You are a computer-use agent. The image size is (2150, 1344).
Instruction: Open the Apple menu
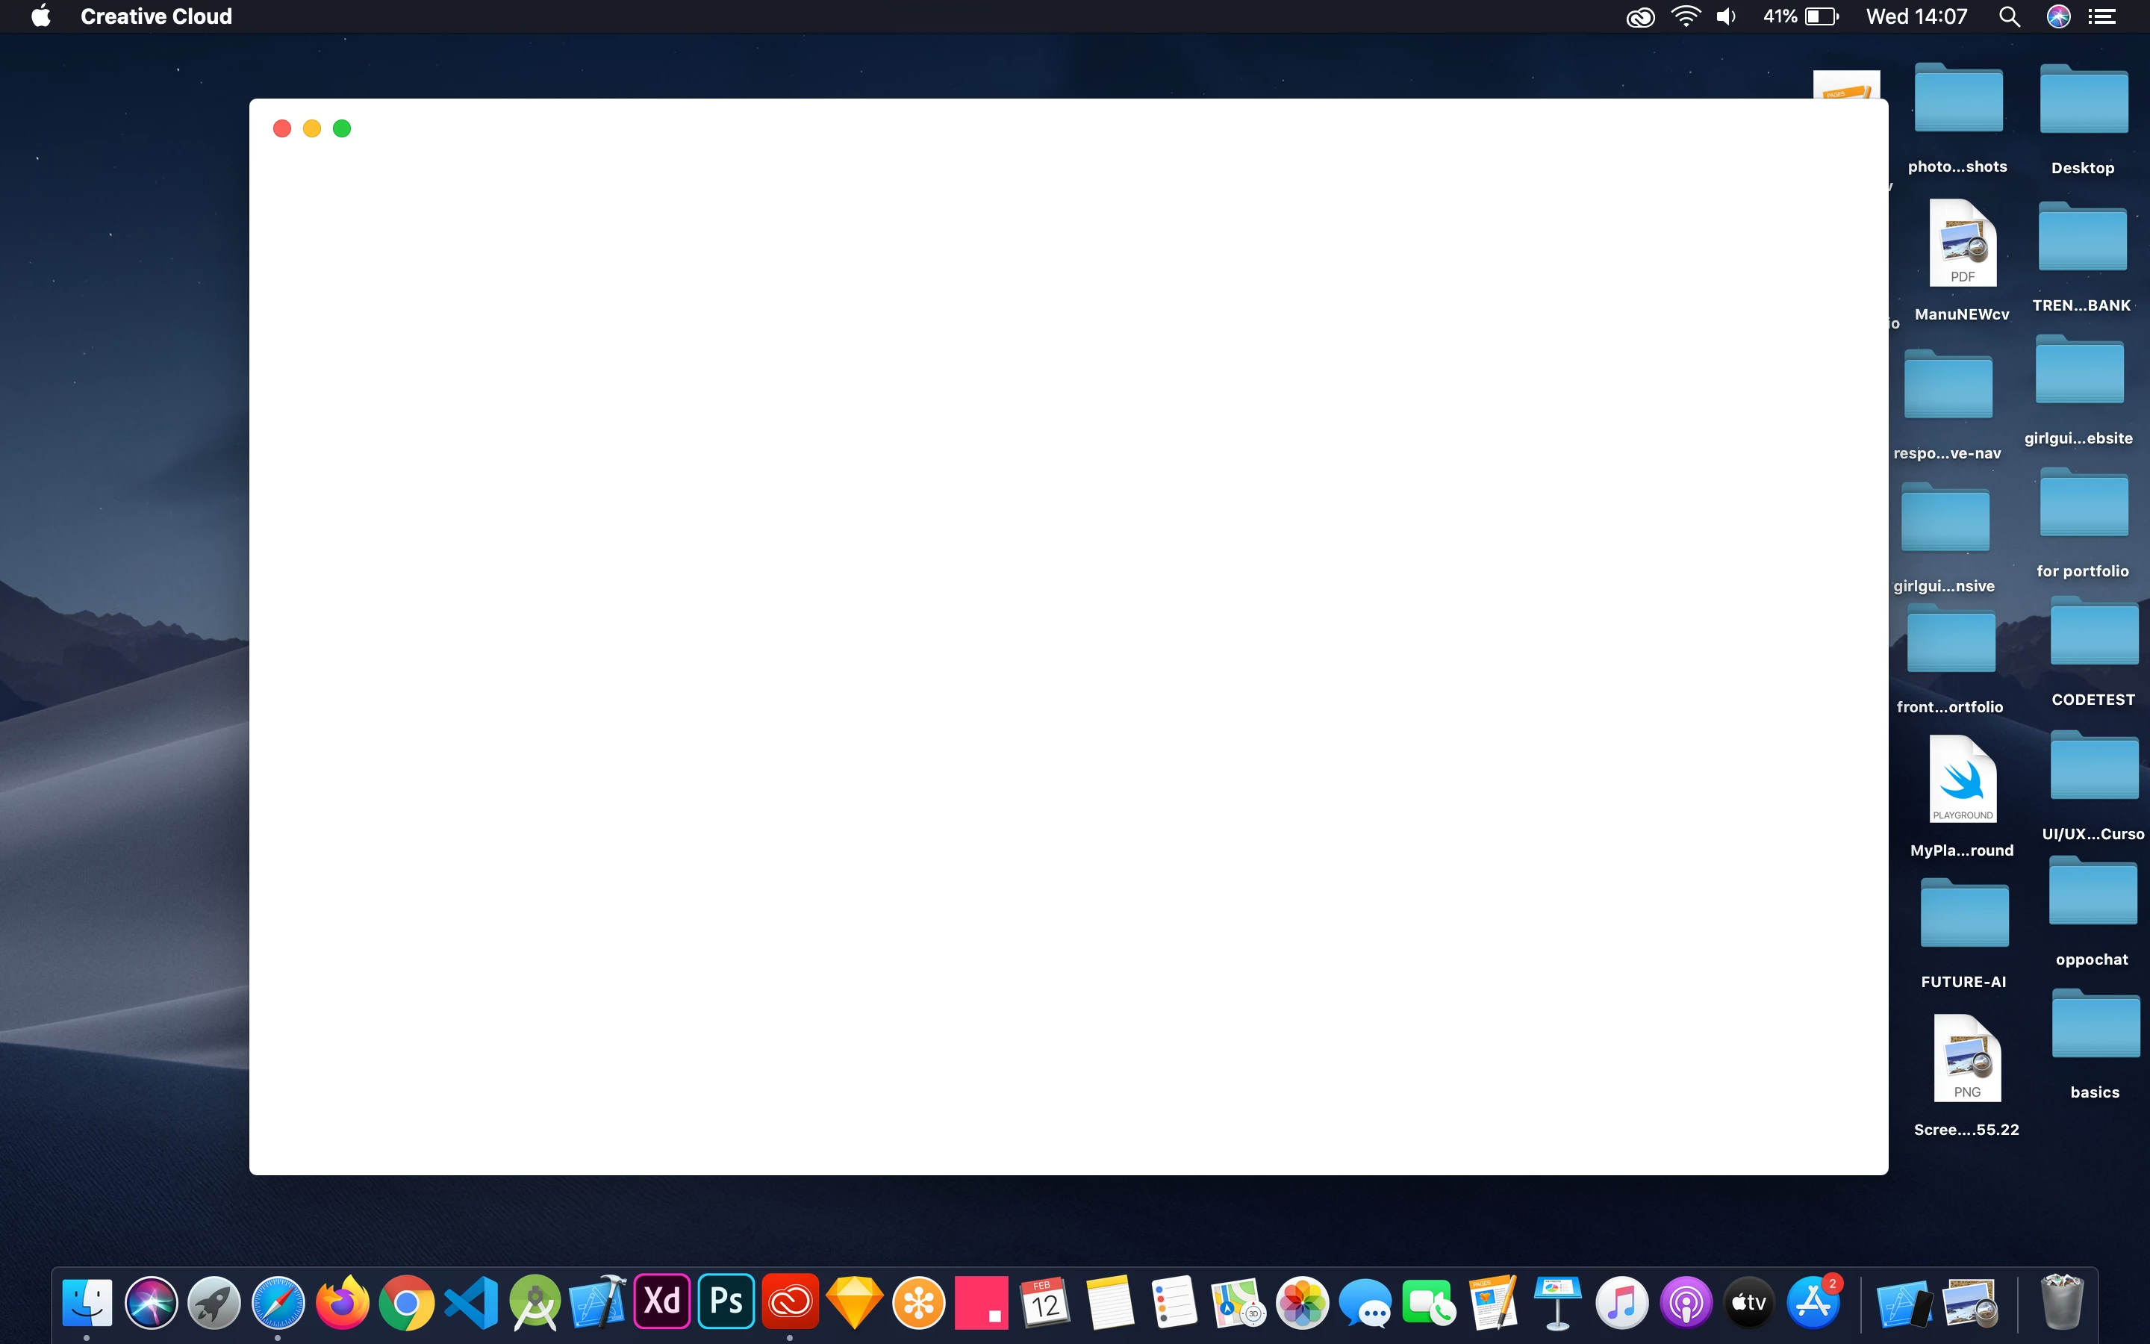point(41,17)
